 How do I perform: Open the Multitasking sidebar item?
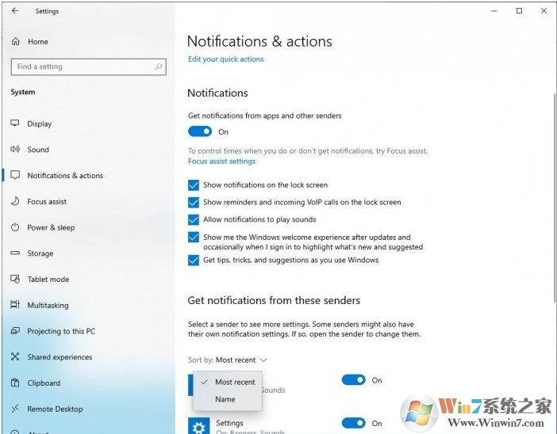pyautogui.click(x=48, y=306)
